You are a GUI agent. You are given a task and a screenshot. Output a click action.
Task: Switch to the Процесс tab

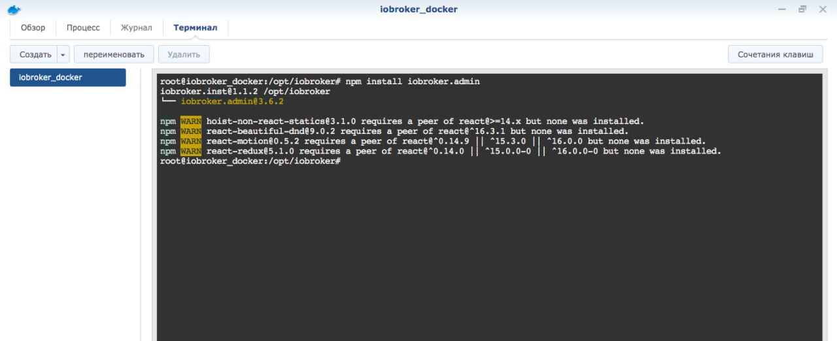coord(83,27)
